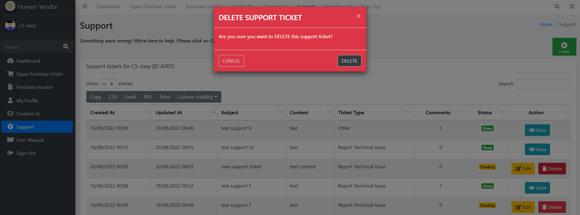This screenshot has height=215, width=580.
Task: Open the Show entries count dropdown
Action: [x=108, y=84]
